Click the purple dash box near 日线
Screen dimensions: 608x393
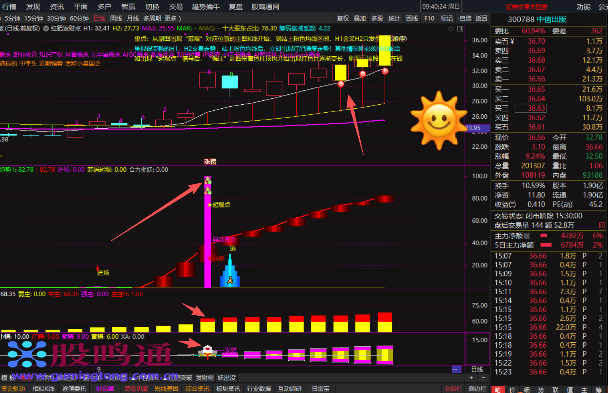(457, 369)
